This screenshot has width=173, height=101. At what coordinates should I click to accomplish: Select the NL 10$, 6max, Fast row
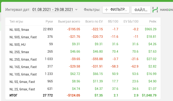tap(83, 74)
